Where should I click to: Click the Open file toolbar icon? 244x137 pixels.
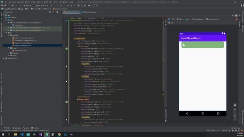pos(2,5)
